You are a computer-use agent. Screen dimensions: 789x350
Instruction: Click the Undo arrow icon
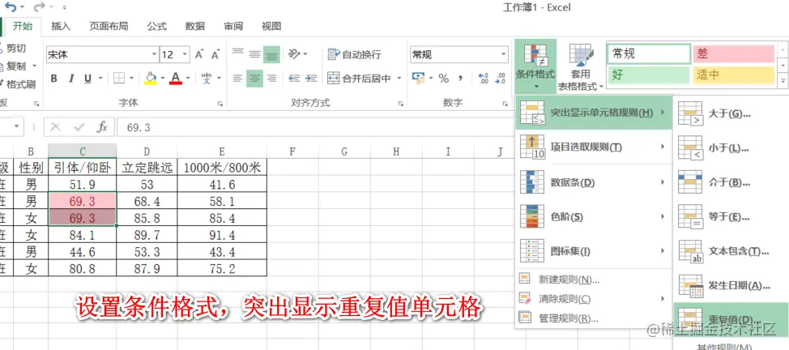click(10, 7)
